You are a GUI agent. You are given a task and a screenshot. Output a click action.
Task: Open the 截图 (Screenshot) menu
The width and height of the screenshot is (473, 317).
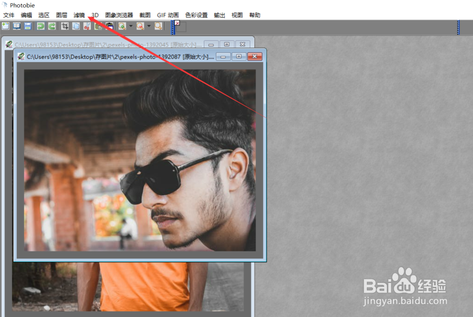click(145, 15)
